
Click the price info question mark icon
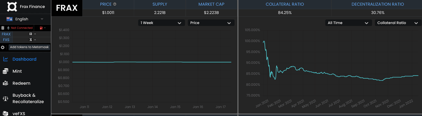pyautogui.click(x=115, y=4)
